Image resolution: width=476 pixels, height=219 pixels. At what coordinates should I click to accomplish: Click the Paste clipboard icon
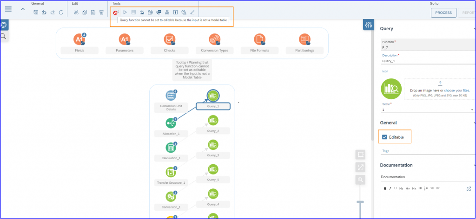coord(93,13)
